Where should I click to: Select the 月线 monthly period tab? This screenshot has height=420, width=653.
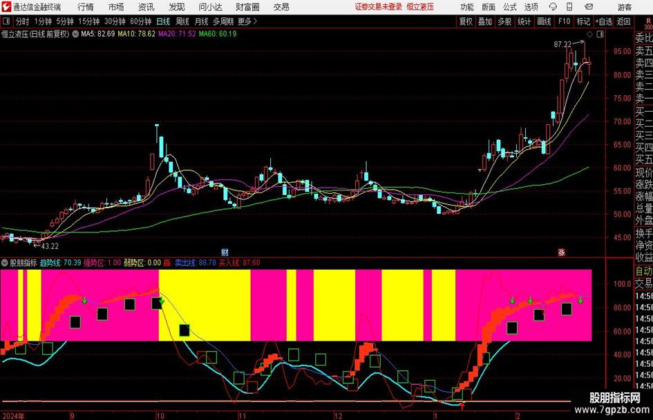click(201, 21)
